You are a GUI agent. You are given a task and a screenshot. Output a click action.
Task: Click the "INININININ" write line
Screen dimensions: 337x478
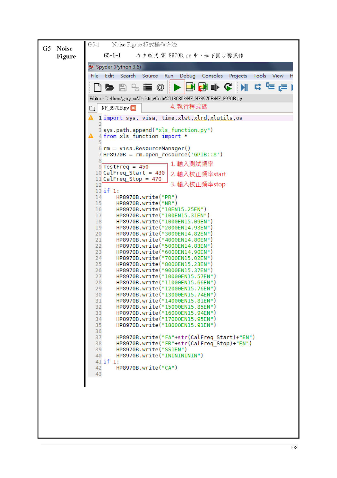pos(159,356)
